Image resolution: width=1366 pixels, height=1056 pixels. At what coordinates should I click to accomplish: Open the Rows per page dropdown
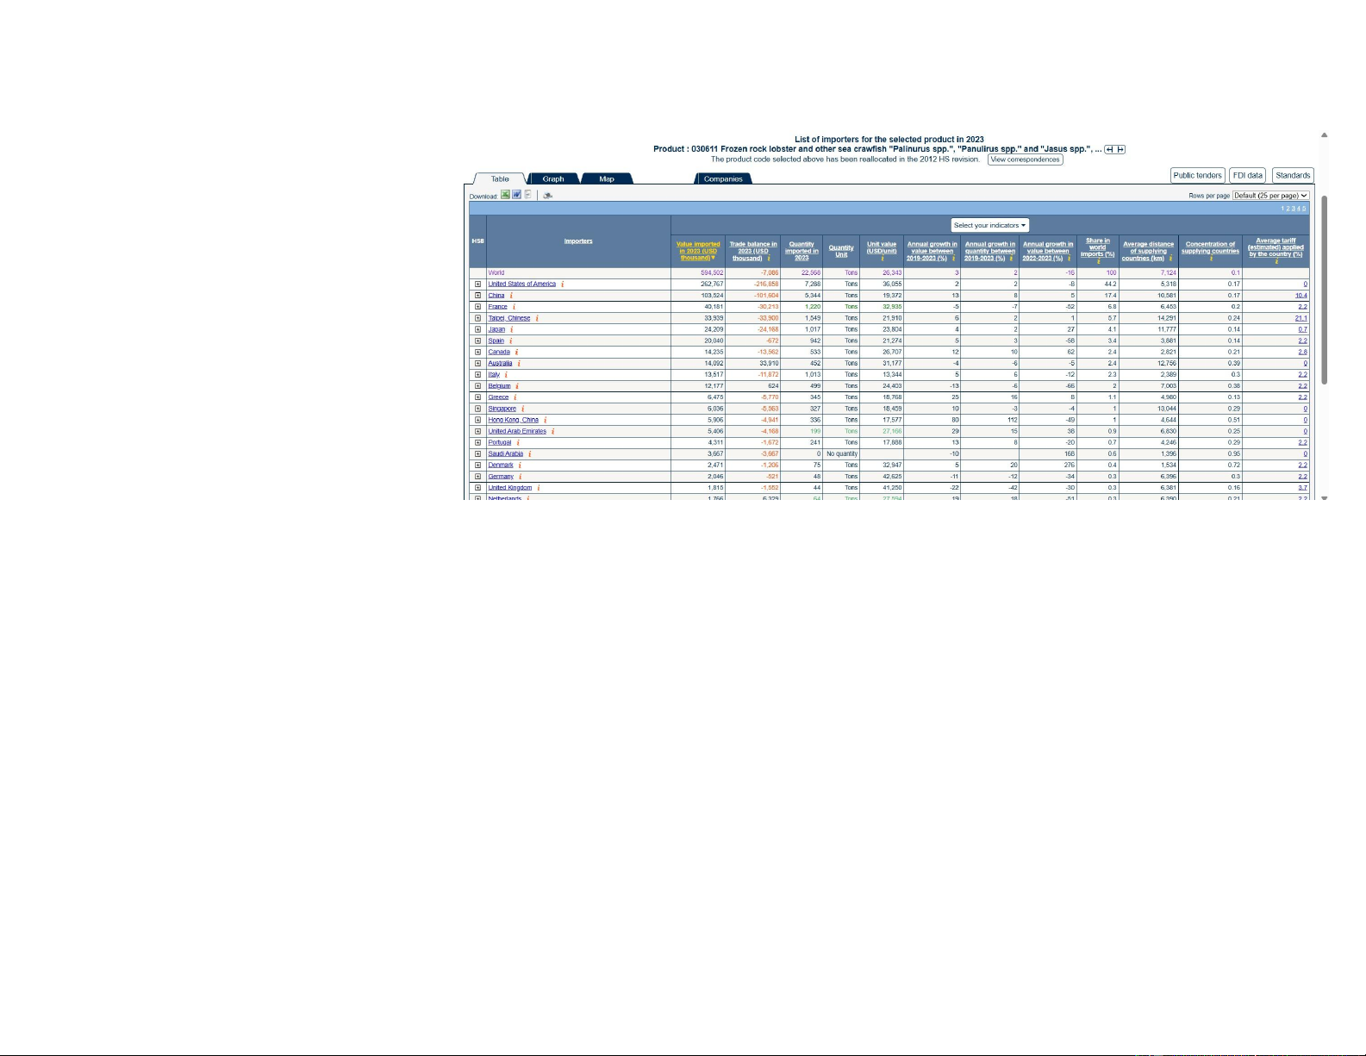[1270, 196]
